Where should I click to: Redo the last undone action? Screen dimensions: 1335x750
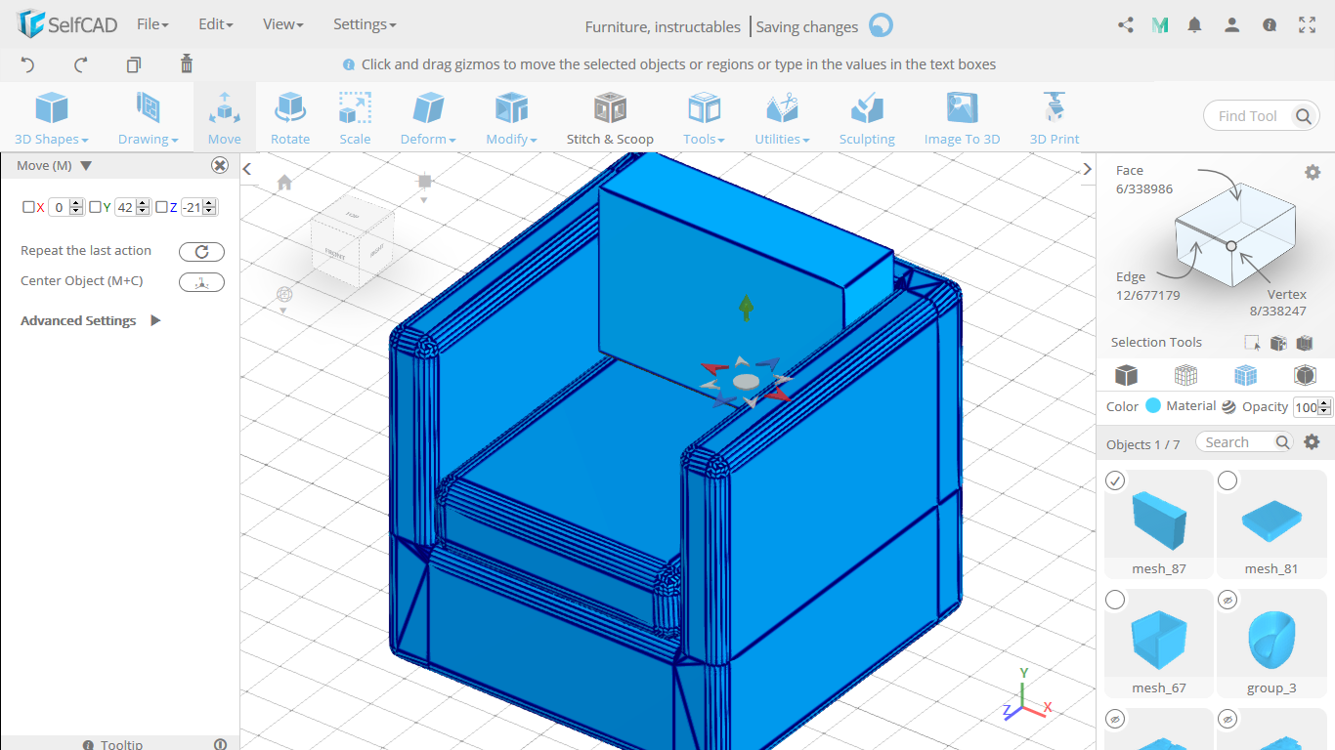point(81,64)
